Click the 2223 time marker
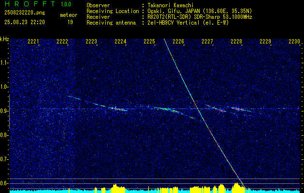The height and width of the screenshot is (193, 304). tap(91, 41)
